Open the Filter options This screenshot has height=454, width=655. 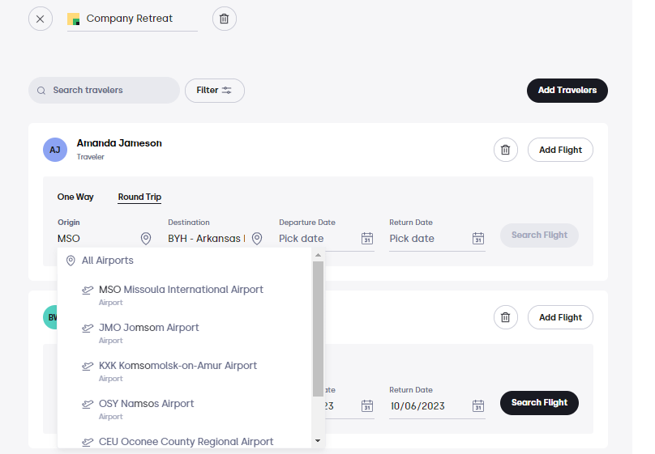tap(215, 91)
